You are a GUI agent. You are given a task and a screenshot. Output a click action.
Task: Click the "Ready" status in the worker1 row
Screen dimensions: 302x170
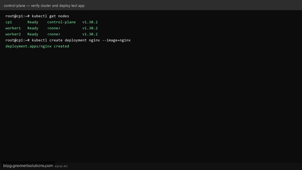coord(33,28)
